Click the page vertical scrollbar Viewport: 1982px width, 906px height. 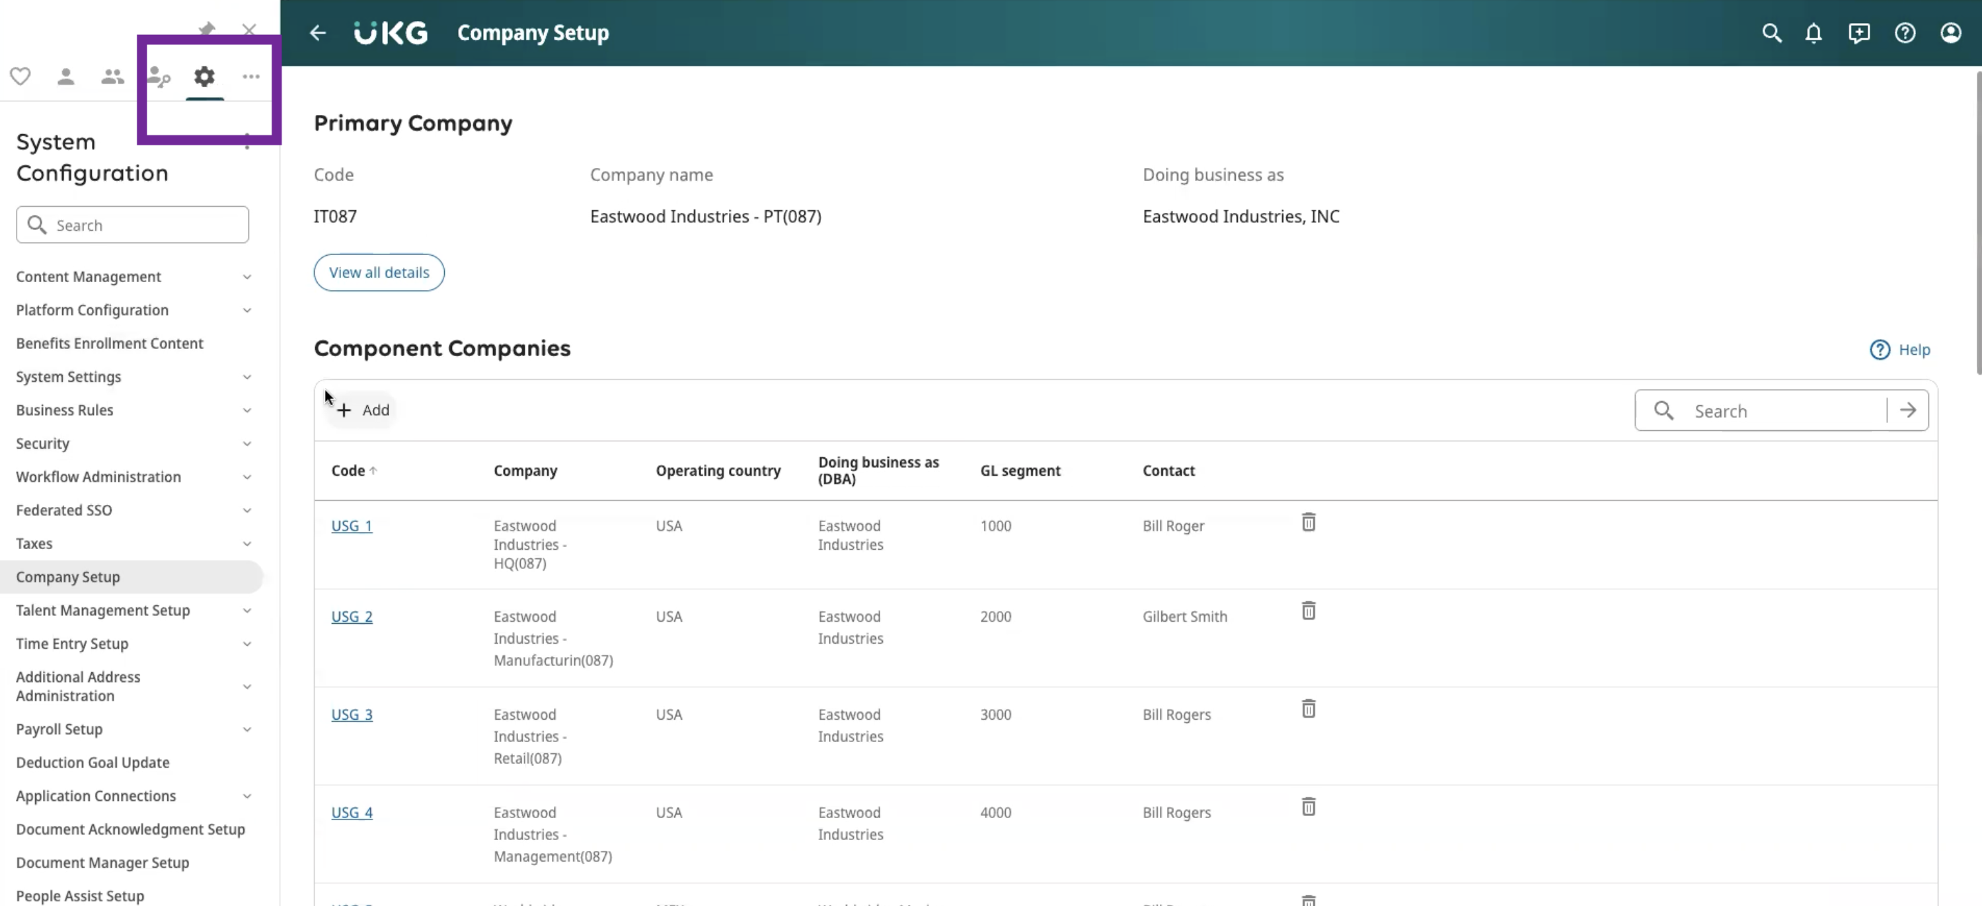1977,223
